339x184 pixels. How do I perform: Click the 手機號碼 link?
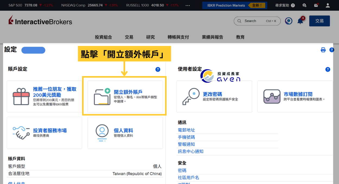click(186, 137)
